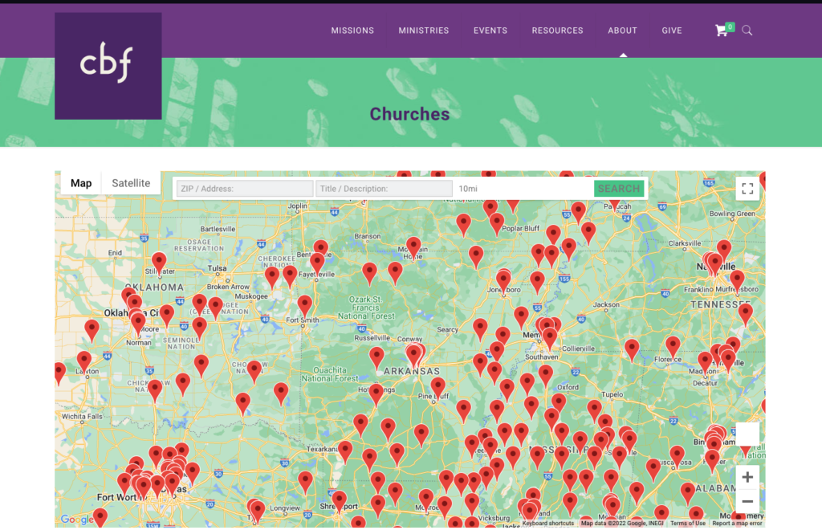Image resolution: width=822 pixels, height=530 pixels.
Task: Open the shopping cart icon
Action: click(722, 31)
